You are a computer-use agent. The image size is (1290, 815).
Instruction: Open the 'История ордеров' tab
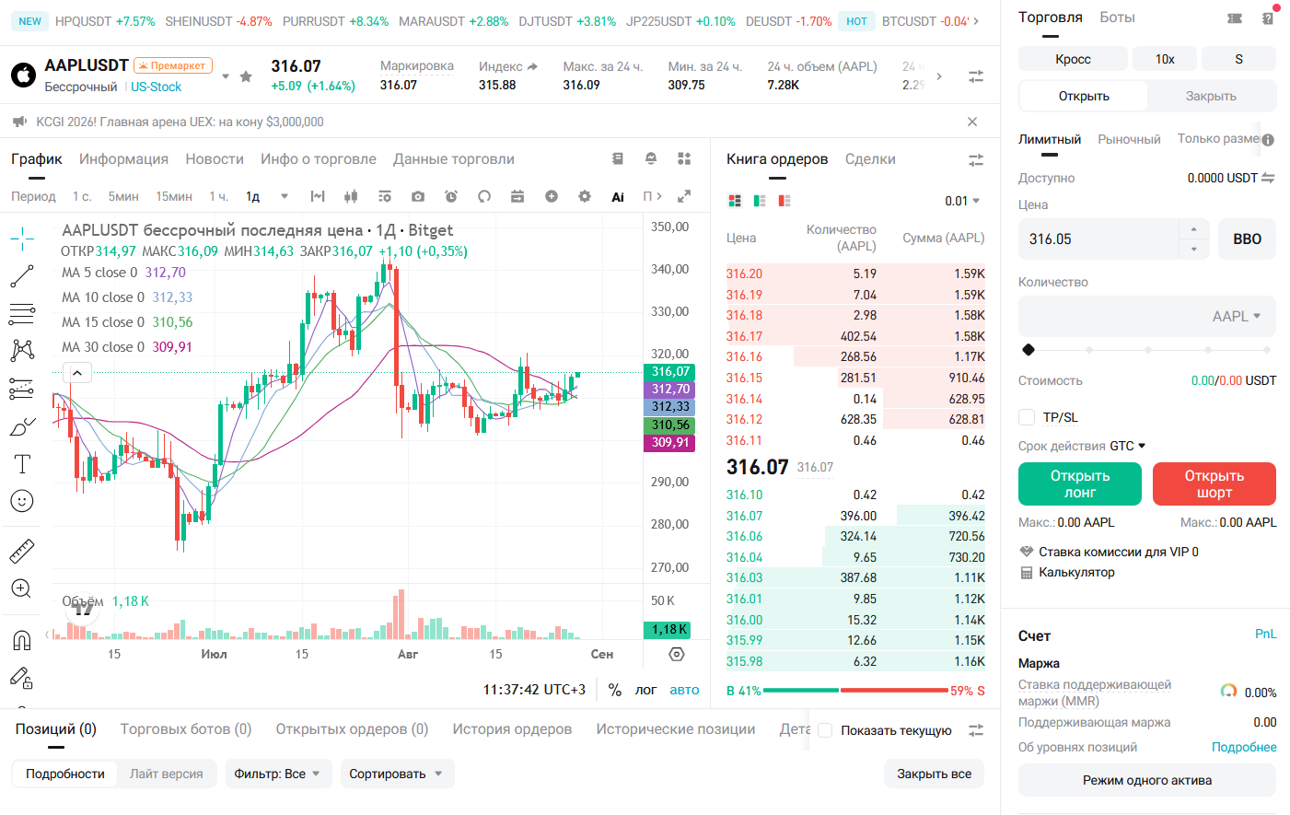pos(512,728)
